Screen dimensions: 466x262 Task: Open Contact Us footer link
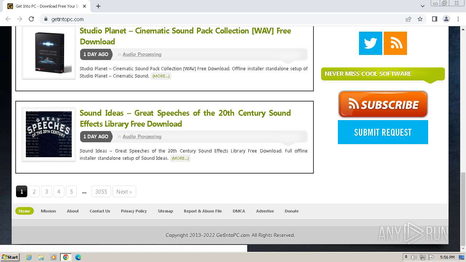(100, 211)
